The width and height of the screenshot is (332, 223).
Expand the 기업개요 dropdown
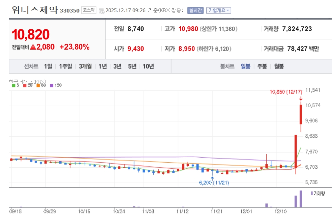218,10
